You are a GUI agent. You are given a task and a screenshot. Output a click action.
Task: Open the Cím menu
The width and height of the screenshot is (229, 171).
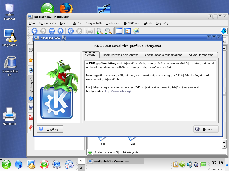tap(32, 23)
